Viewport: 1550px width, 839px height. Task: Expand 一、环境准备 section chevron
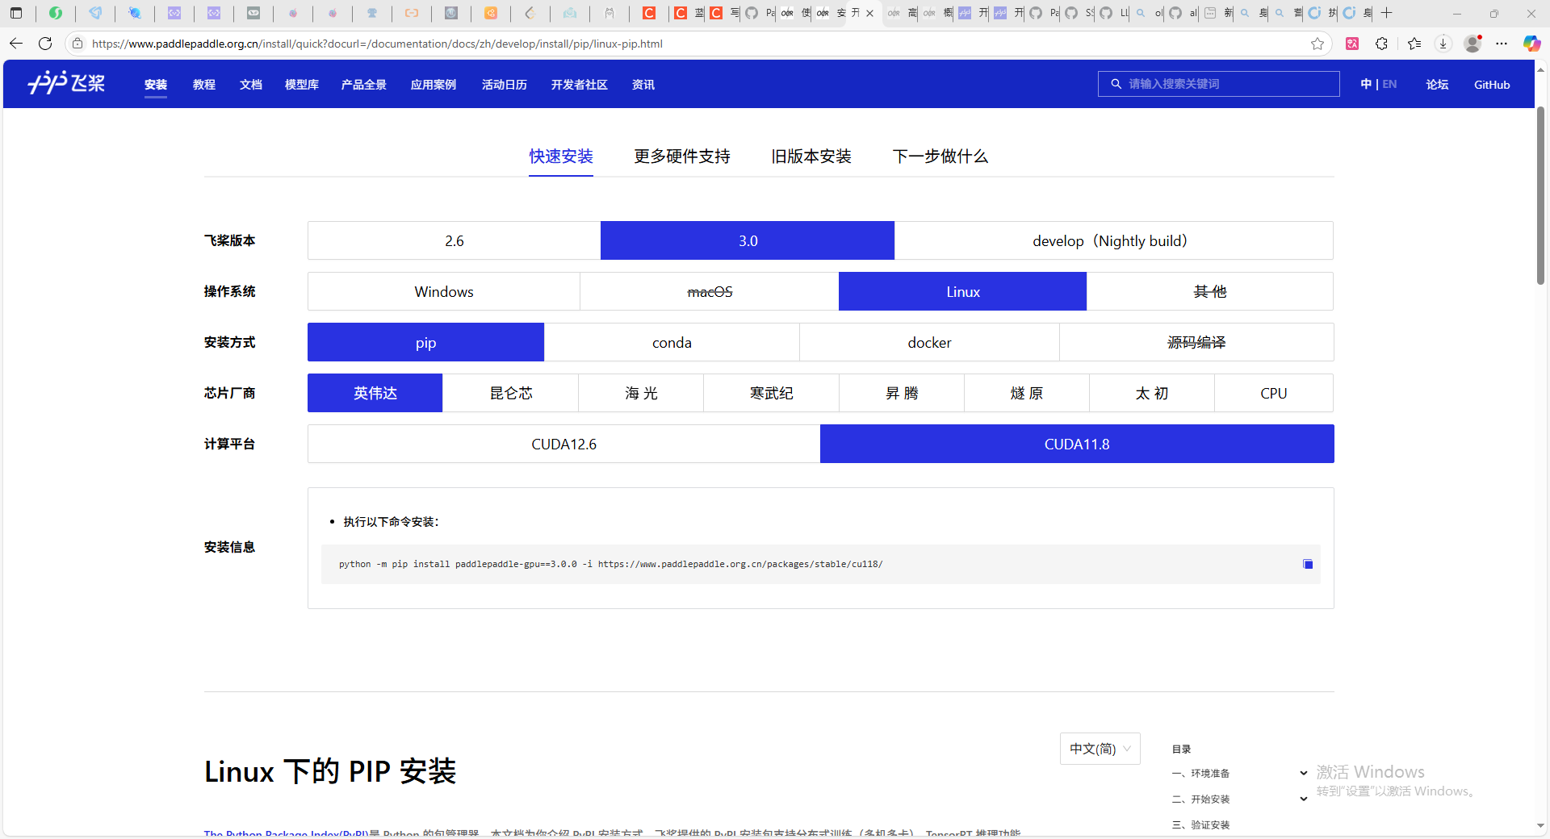pyautogui.click(x=1303, y=773)
